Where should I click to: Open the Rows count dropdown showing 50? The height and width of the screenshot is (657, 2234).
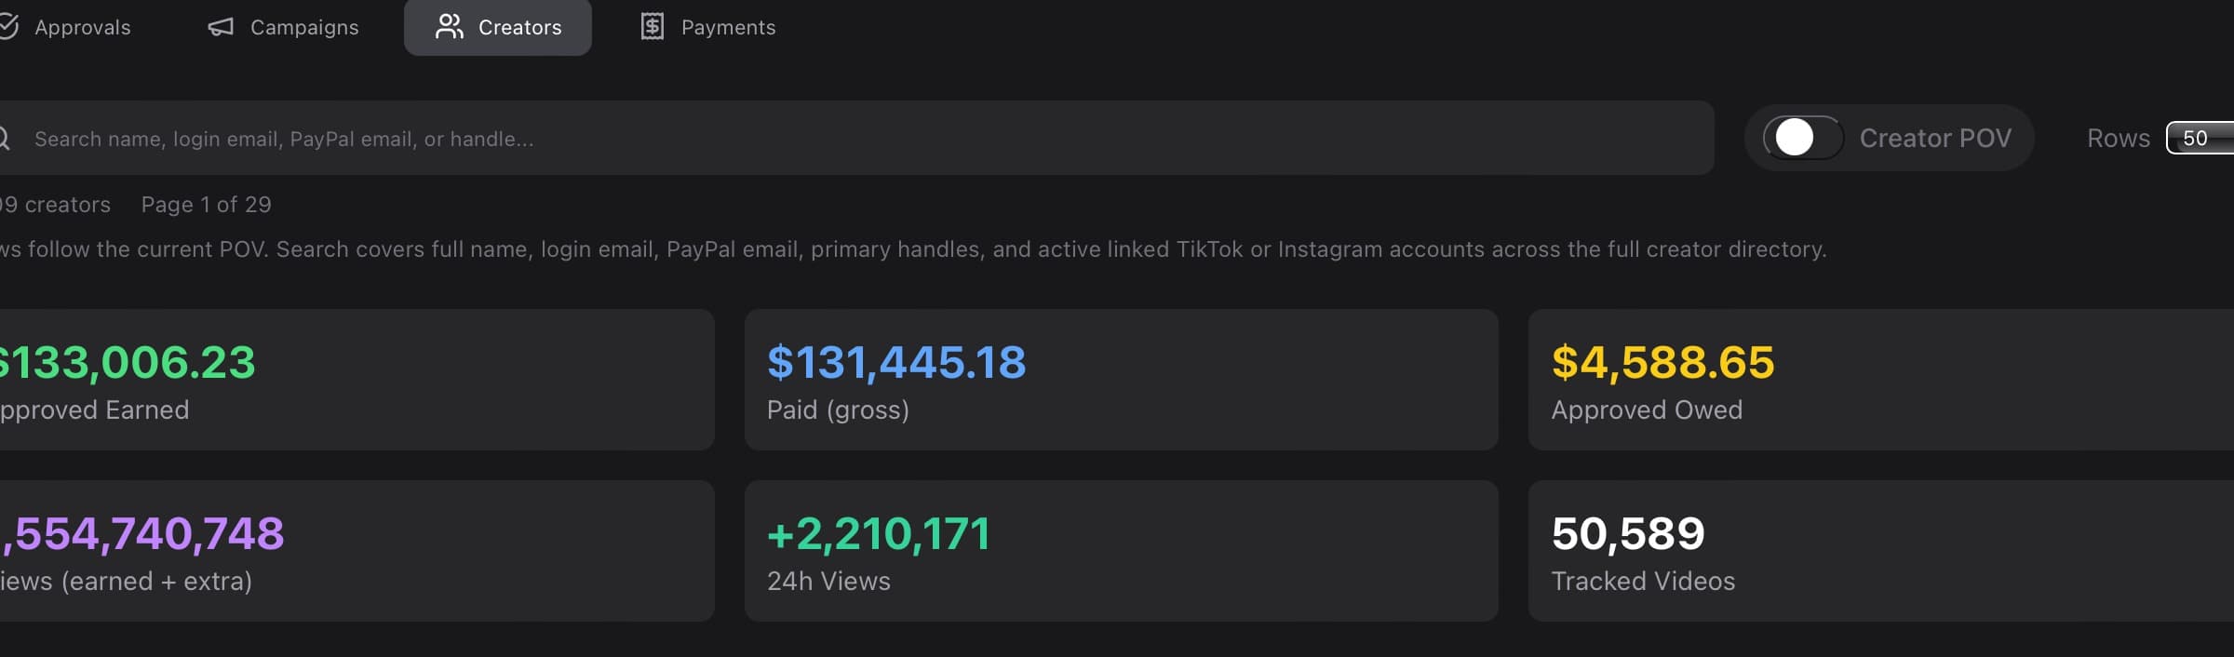click(2200, 139)
